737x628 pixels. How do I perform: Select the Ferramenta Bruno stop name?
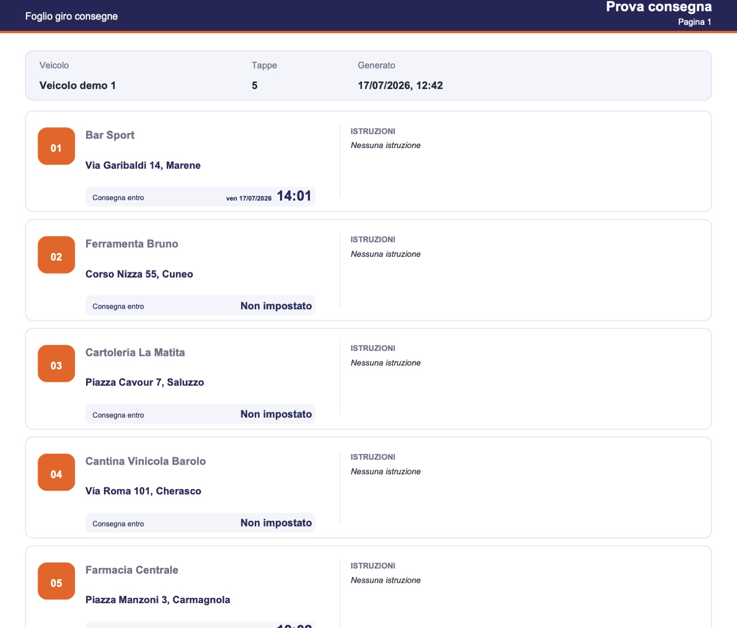132,244
